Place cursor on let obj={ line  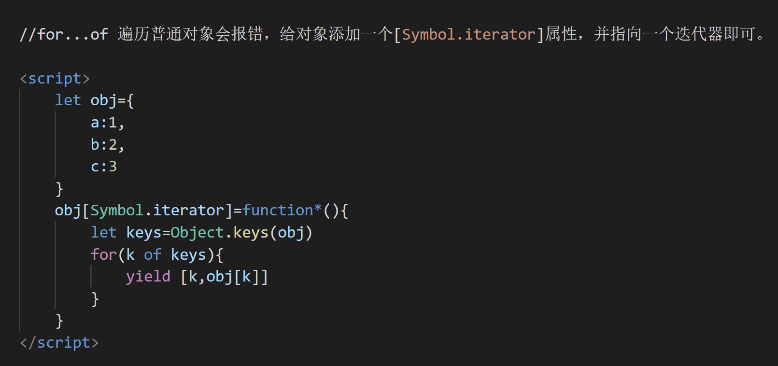click(x=94, y=100)
